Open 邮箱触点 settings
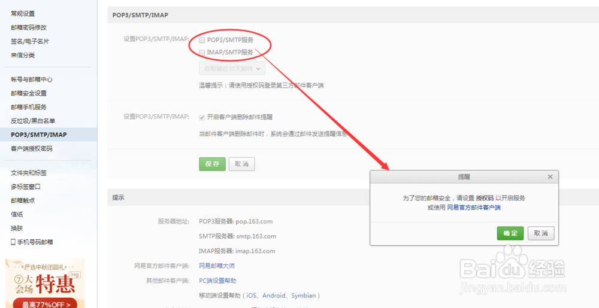 point(23,200)
